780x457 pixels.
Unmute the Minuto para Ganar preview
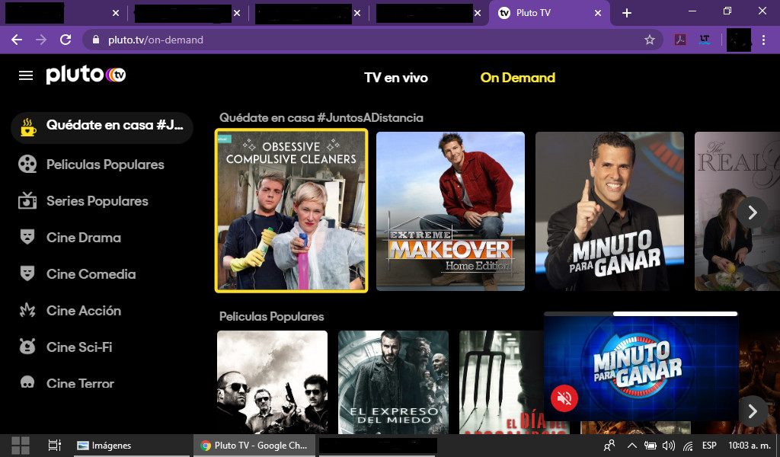pyautogui.click(x=564, y=397)
